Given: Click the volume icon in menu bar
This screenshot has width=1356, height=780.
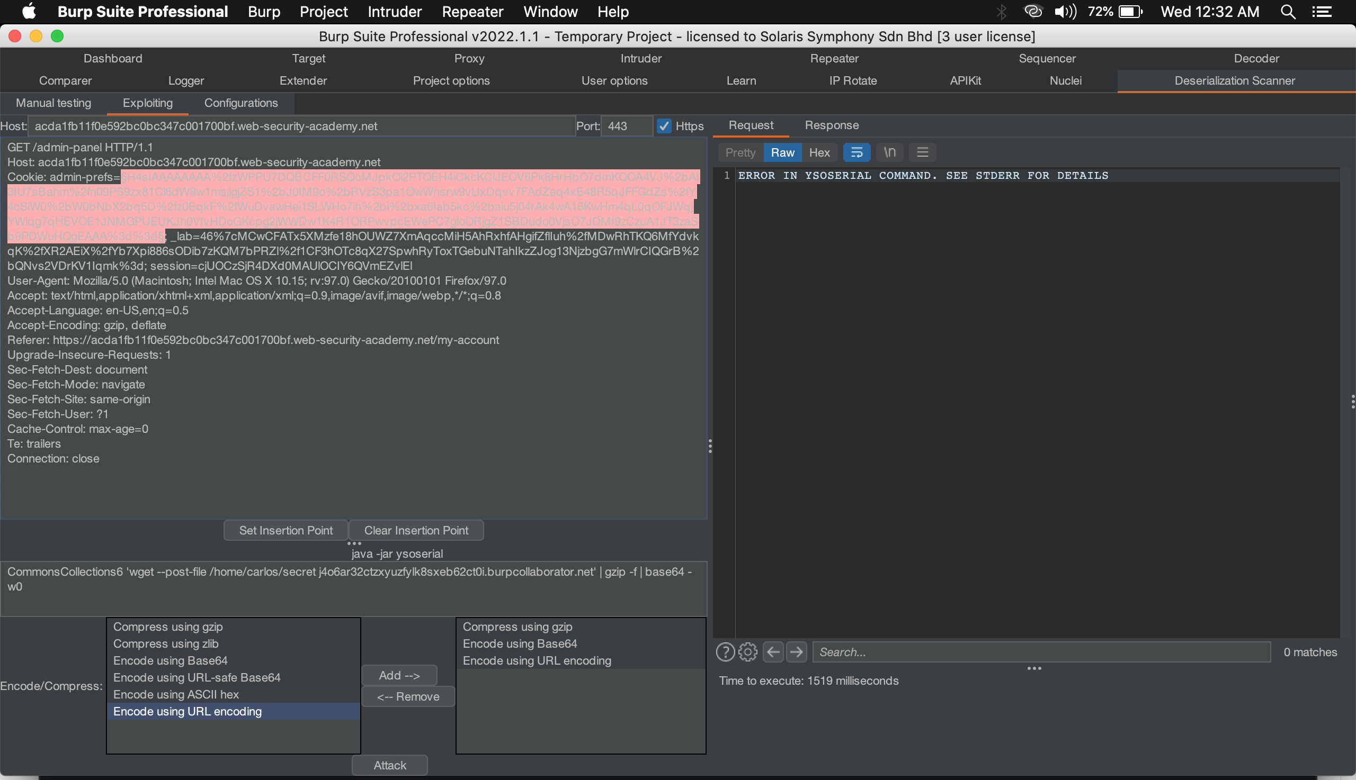Looking at the screenshot, I should pos(1065,11).
